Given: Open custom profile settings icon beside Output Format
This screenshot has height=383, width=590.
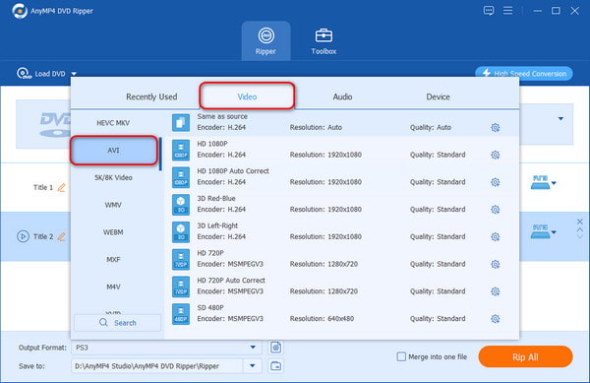Looking at the screenshot, I should 275,348.
